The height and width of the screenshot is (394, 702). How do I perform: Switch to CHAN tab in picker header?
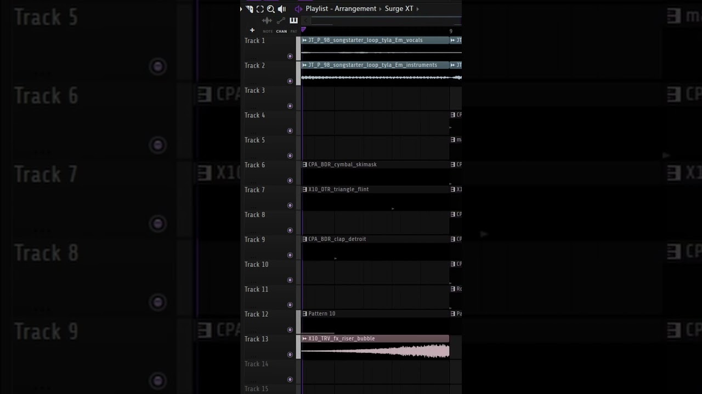tap(281, 31)
